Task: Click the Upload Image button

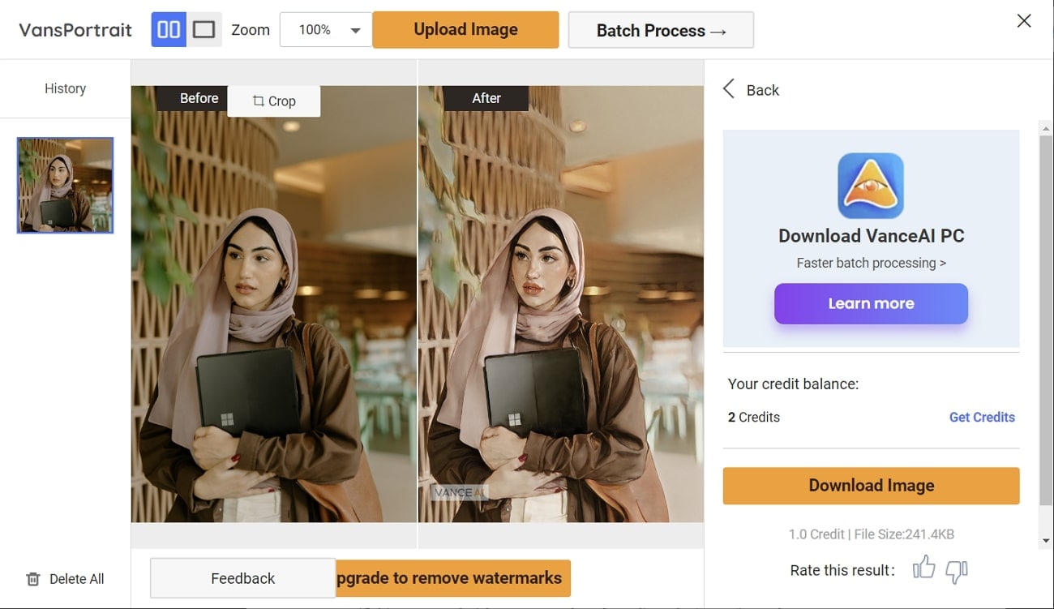Action: pos(465,30)
